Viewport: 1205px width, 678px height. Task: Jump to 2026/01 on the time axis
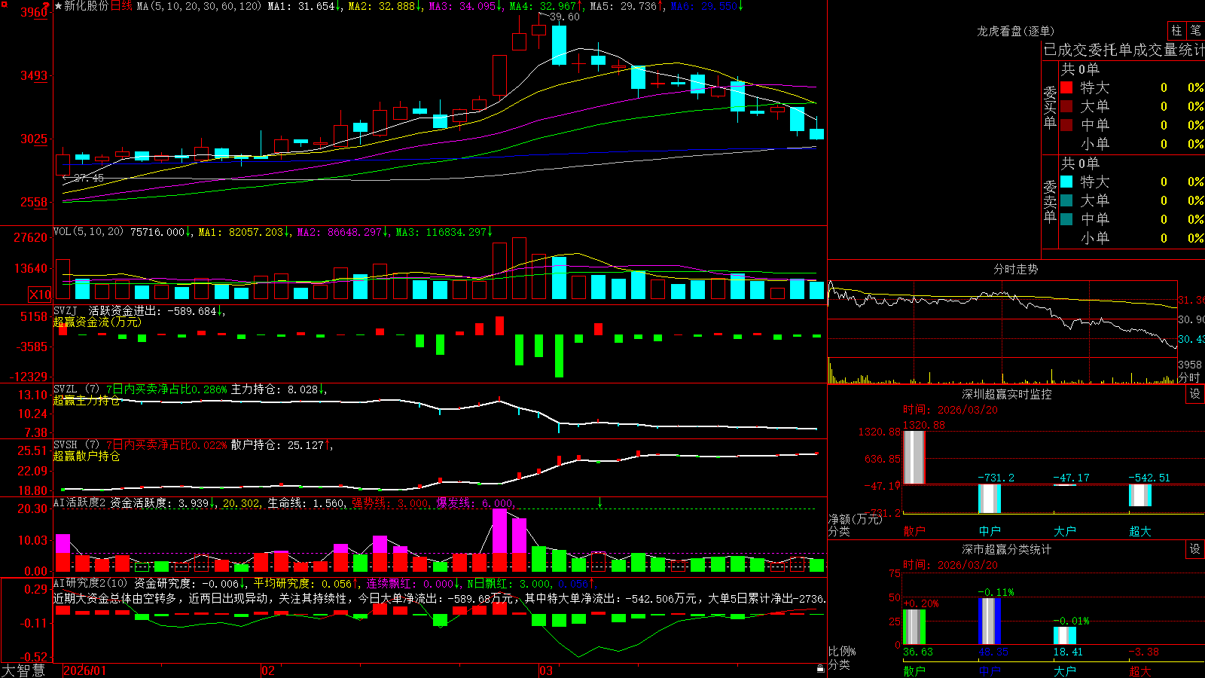click(x=85, y=670)
